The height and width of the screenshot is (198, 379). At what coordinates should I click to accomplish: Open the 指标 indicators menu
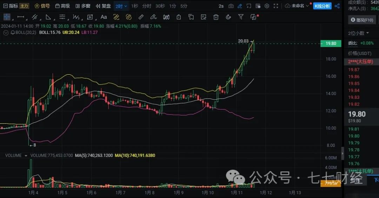click(x=11, y=6)
